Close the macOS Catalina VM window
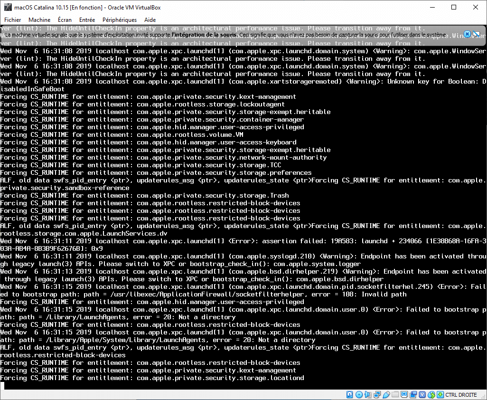This screenshot has height=400, width=487. [476, 7]
